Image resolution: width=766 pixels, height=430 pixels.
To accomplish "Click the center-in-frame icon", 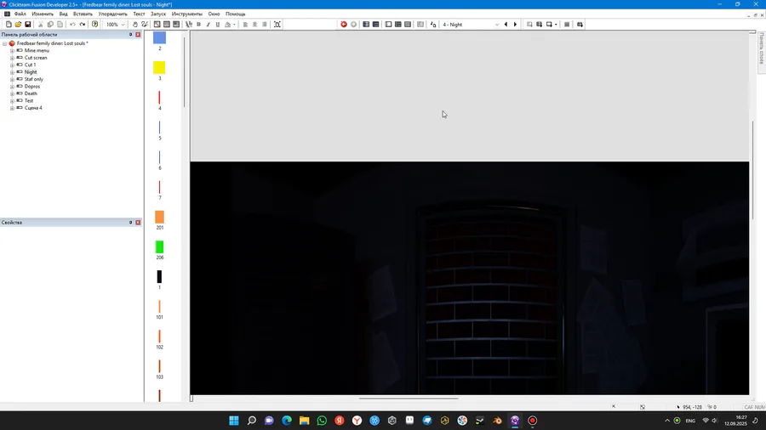I will (277, 25).
